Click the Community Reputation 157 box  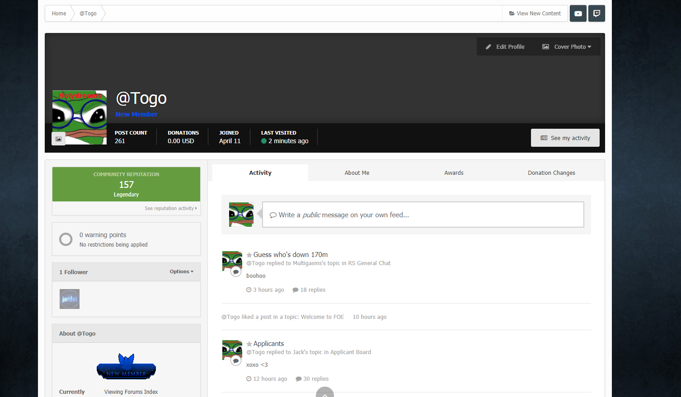[126, 184]
